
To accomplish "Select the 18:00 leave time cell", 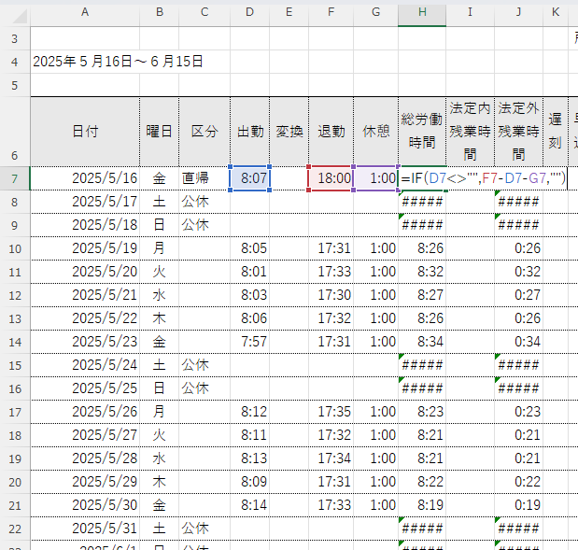I will (x=331, y=178).
